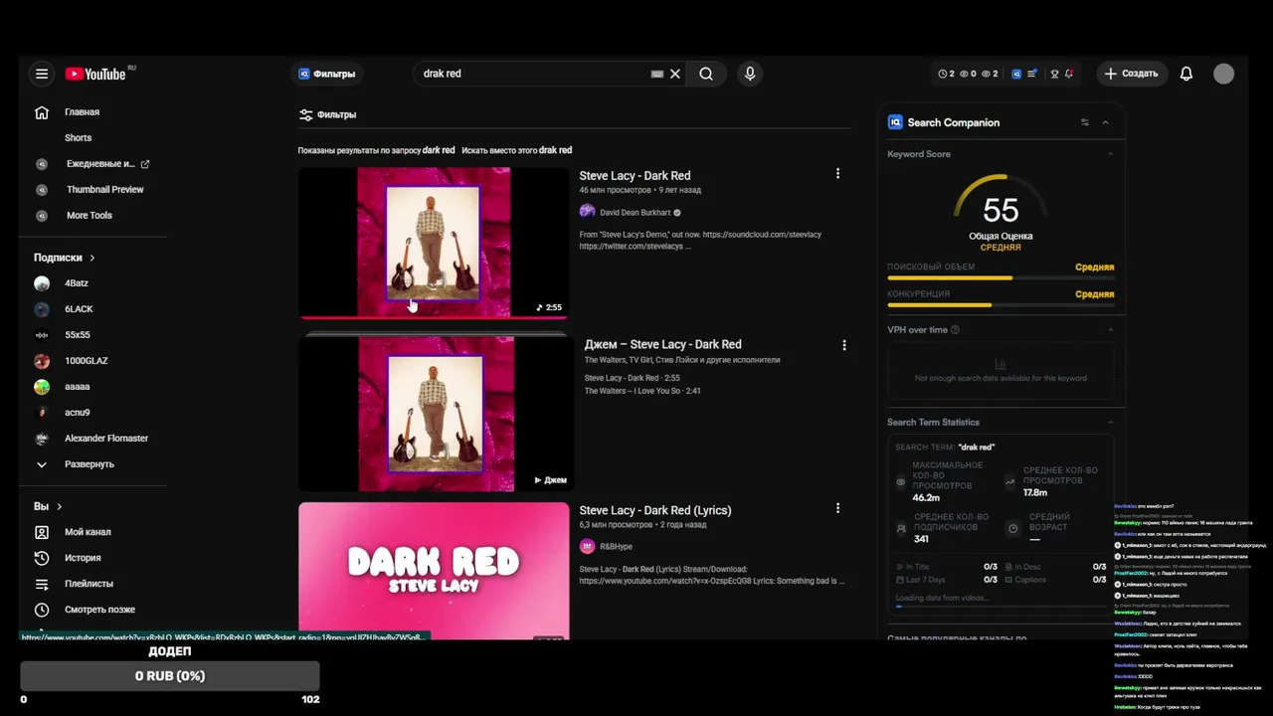
Task: Click the second eye counter showing 2
Action: pyautogui.click(x=990, y=74)
